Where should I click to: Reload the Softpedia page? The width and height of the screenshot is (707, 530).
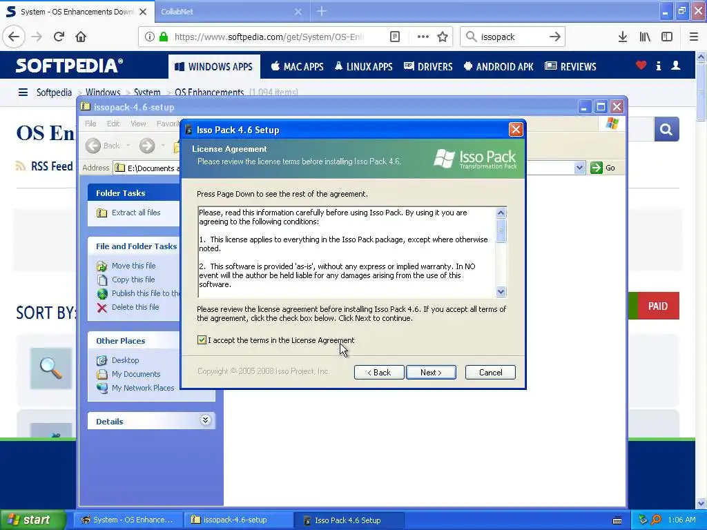click(x=59, y=37)
